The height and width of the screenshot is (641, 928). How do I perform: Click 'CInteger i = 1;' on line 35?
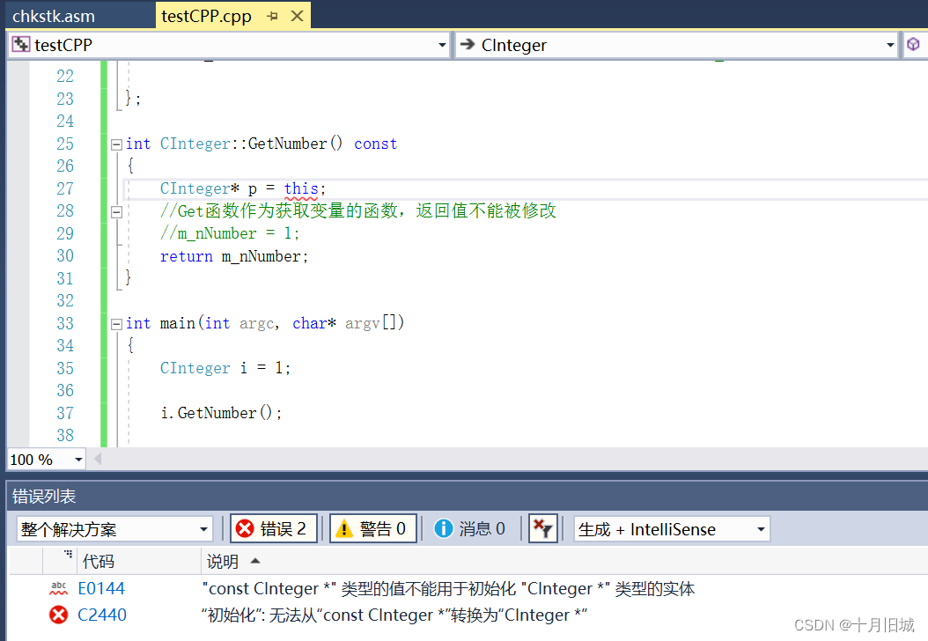coord(225,368)
